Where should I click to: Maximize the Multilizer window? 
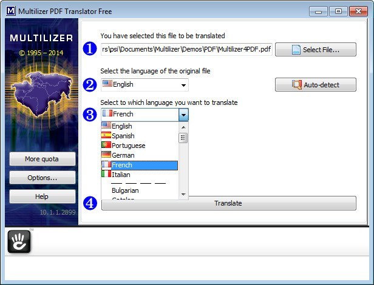pyautogui.click(x=338, y=11)
